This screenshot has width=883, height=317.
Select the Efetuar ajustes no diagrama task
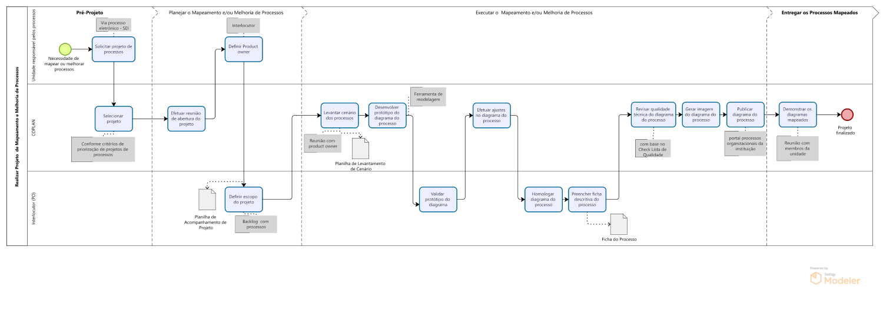click(492, 116)
